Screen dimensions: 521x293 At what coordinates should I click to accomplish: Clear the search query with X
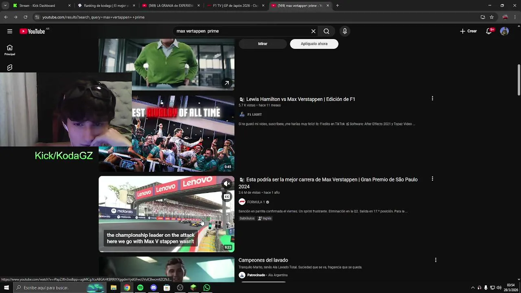(313, 31)
